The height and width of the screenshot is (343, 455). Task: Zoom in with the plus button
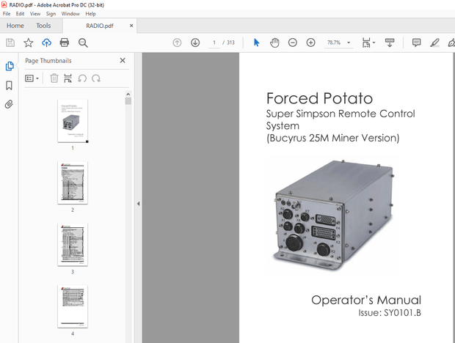click(x=310, y=43)
